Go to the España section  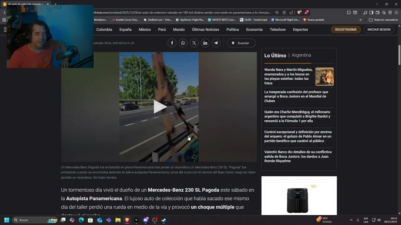tap(125, 29)
